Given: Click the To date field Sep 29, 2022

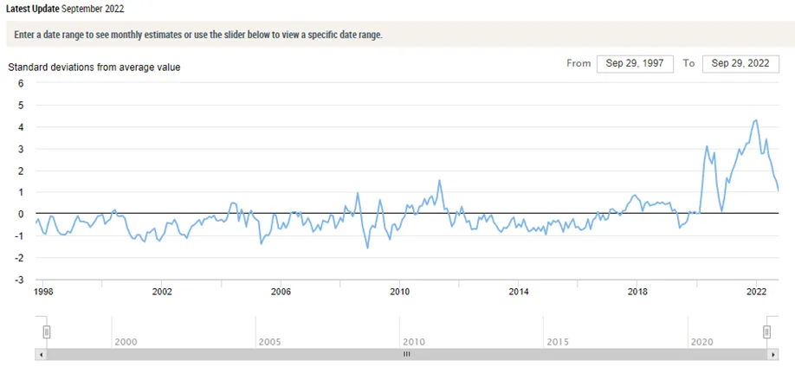Looking at the screenshot, I should click(x=740, y=64).
